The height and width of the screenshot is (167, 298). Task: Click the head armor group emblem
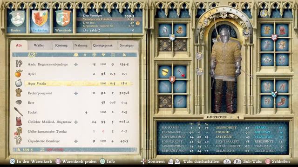tap(172, 37)
